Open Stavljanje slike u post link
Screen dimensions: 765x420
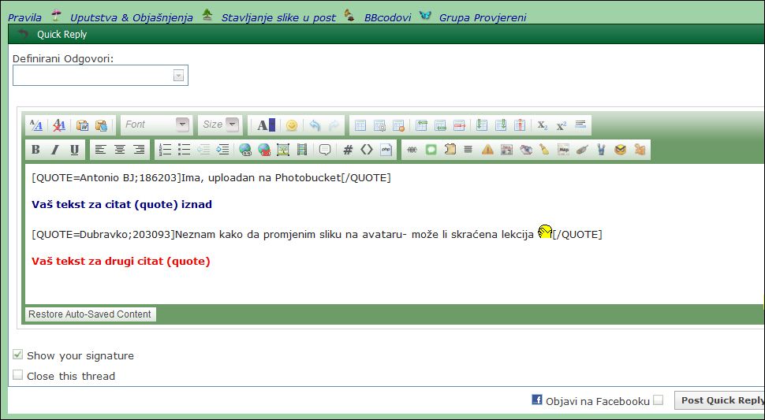278,17
